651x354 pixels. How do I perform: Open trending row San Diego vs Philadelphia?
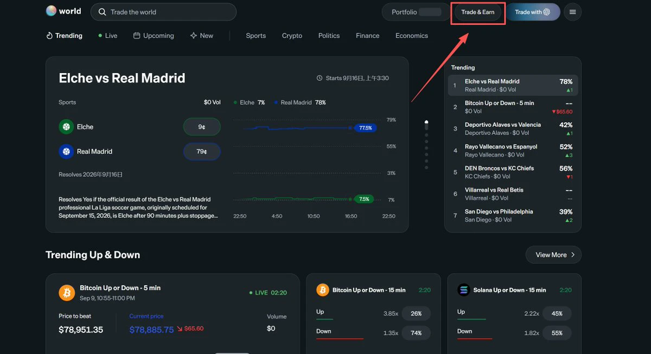coord(513,215)
